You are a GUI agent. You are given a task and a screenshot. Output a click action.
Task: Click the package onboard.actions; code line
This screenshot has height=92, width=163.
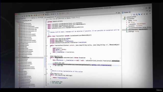[x=55, y=21]
